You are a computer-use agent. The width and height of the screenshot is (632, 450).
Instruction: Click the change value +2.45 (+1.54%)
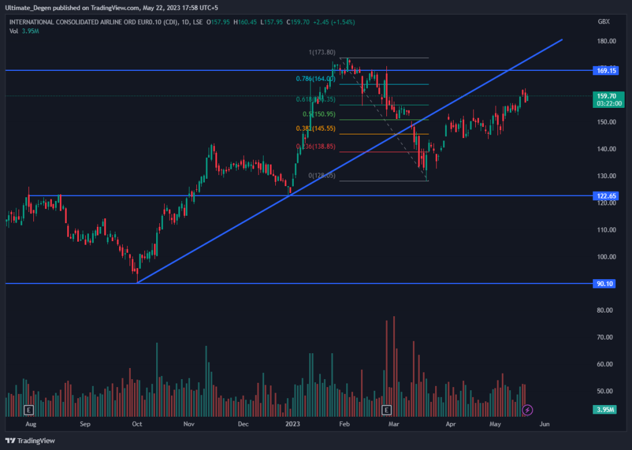(334, 22)
